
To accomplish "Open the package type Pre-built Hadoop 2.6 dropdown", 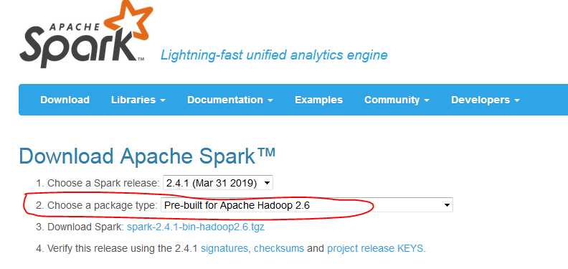I will tap(307, 205).
